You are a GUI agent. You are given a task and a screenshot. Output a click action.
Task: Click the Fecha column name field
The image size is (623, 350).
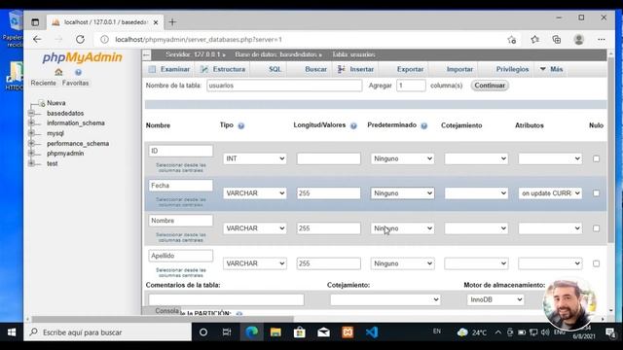(x=181, y=186)
